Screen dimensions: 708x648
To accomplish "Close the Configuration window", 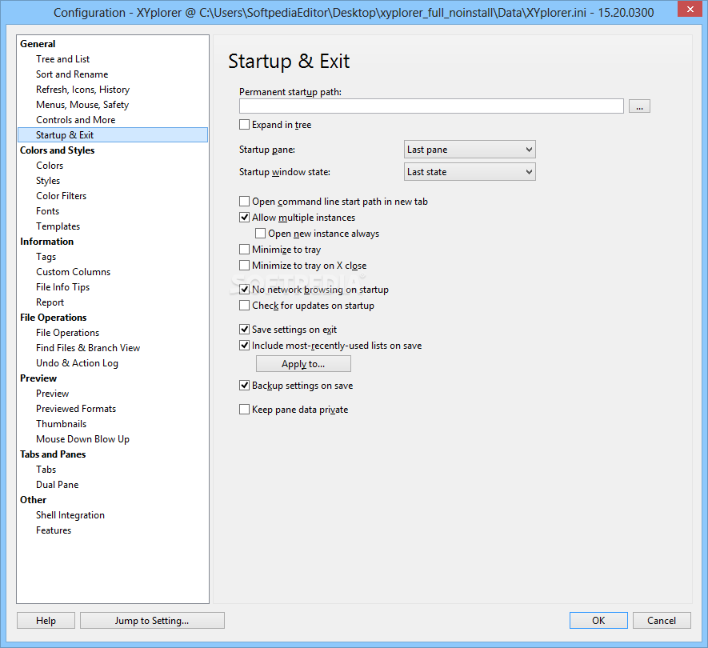I will click(690, 9).
